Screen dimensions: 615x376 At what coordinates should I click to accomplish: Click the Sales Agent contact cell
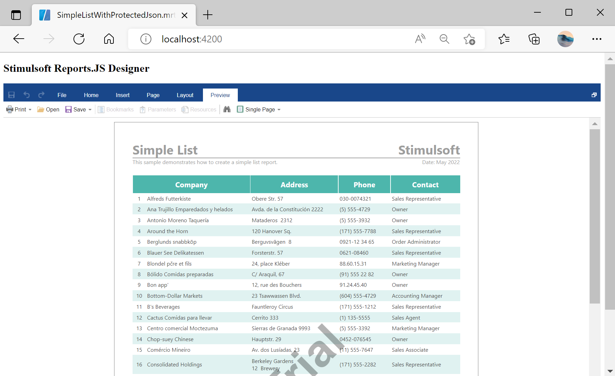click(406, 318)
